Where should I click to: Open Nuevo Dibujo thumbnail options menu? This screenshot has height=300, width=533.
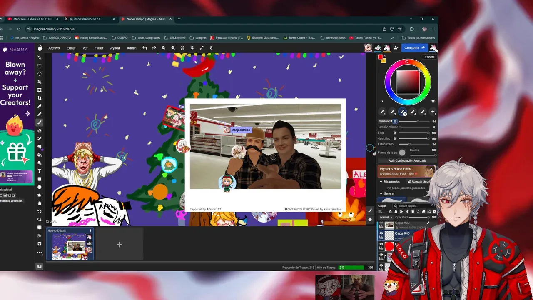pos(90,230)
